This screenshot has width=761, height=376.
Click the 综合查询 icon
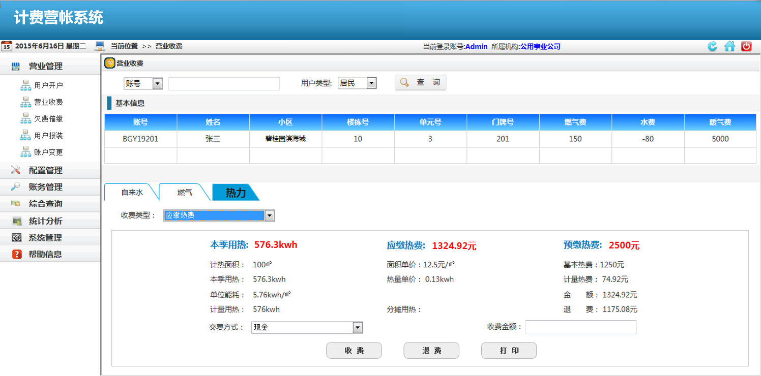pyautogui.click(x=16, y=204)
